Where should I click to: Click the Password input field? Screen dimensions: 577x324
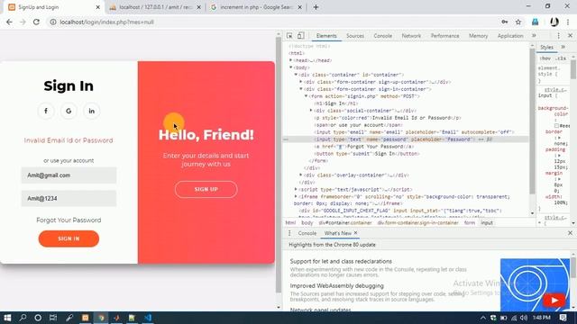coord(69,198)
